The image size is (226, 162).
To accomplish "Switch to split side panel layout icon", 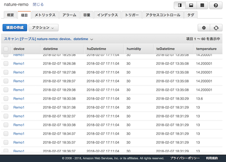I will [180, 5].
